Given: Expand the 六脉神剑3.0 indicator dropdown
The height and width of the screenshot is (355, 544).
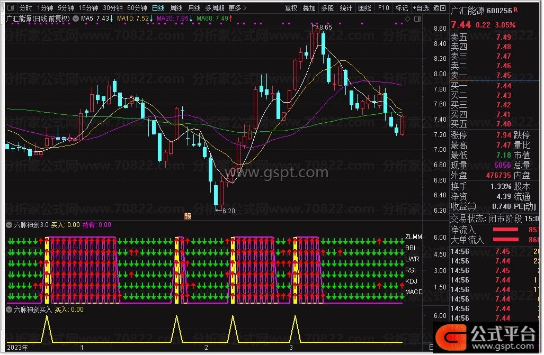Looking at the screenshot, I should (x=10, y=225).
